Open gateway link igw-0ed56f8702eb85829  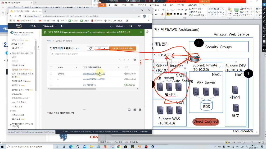pos(94,79)
